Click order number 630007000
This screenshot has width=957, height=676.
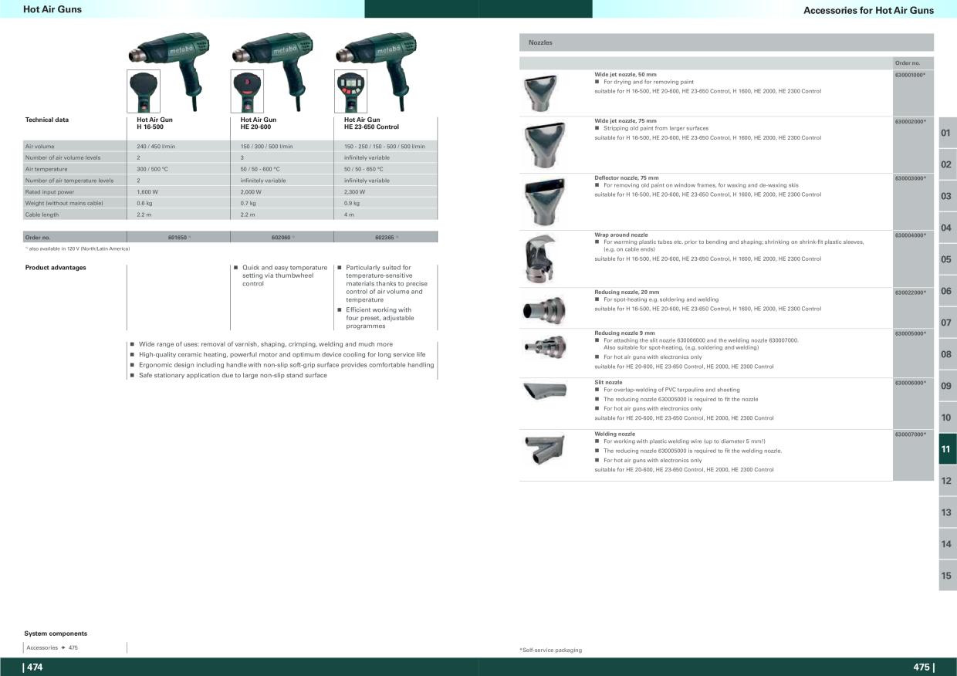[910, 434]
